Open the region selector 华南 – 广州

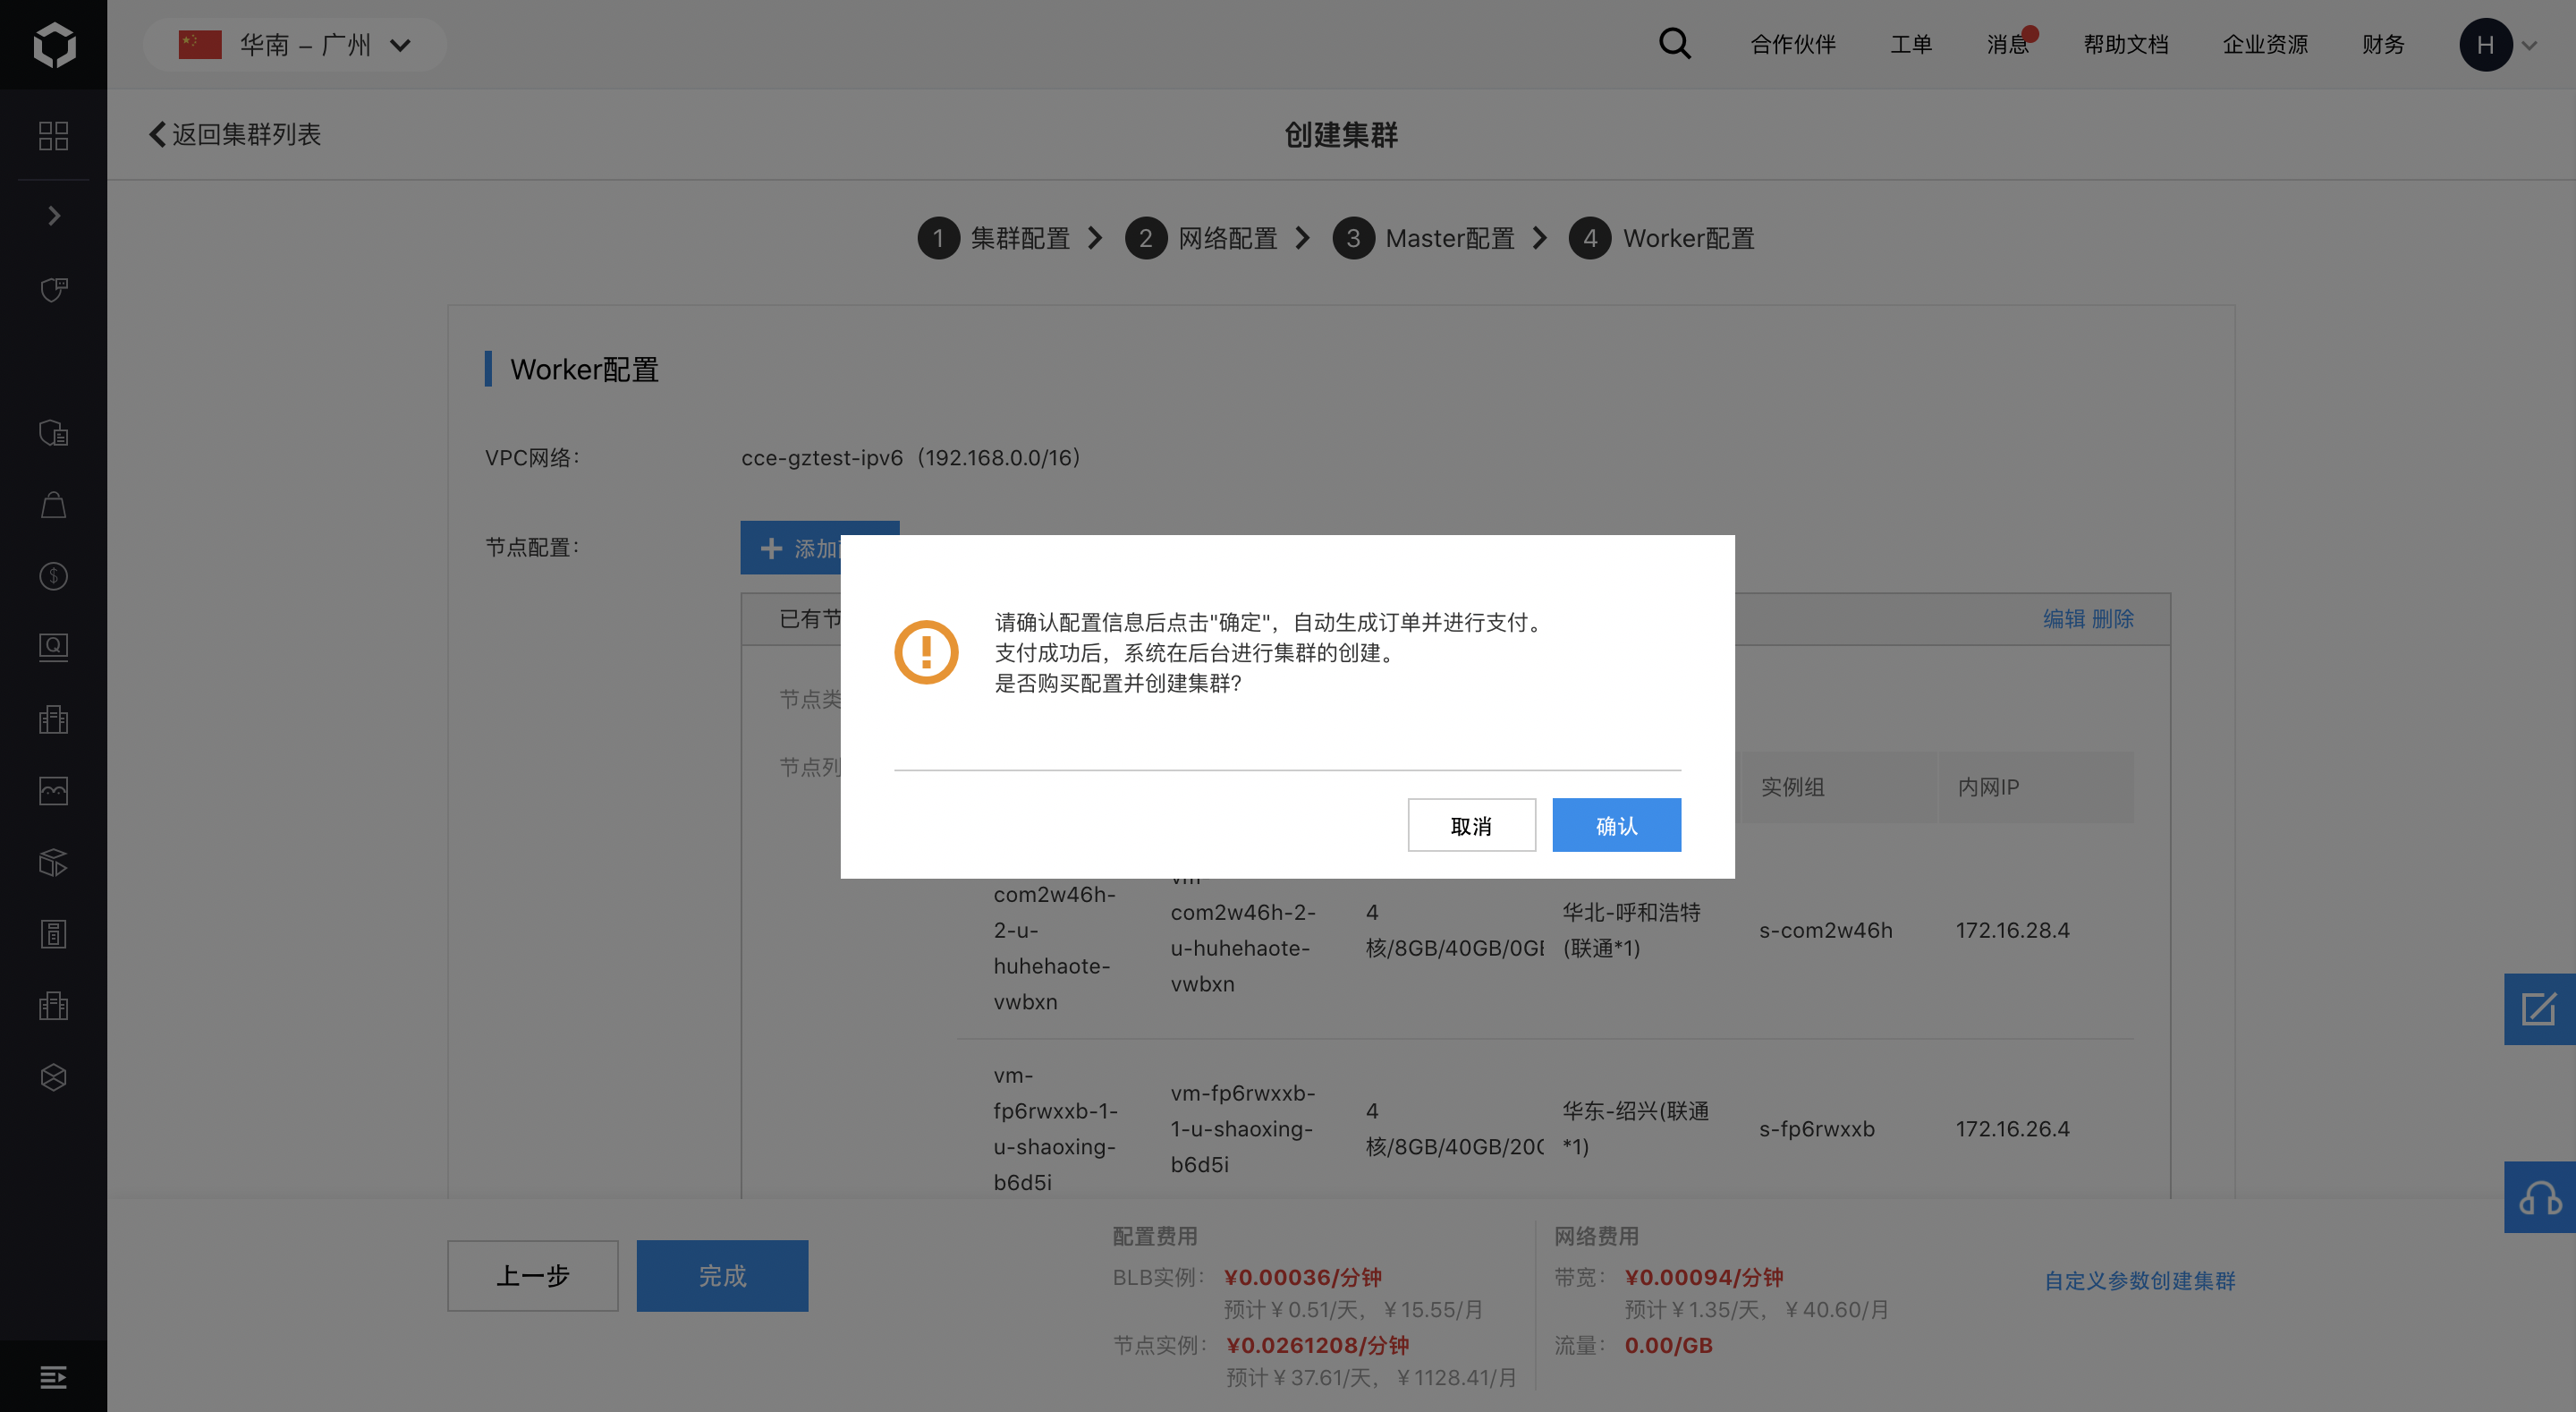pos(295,44)
